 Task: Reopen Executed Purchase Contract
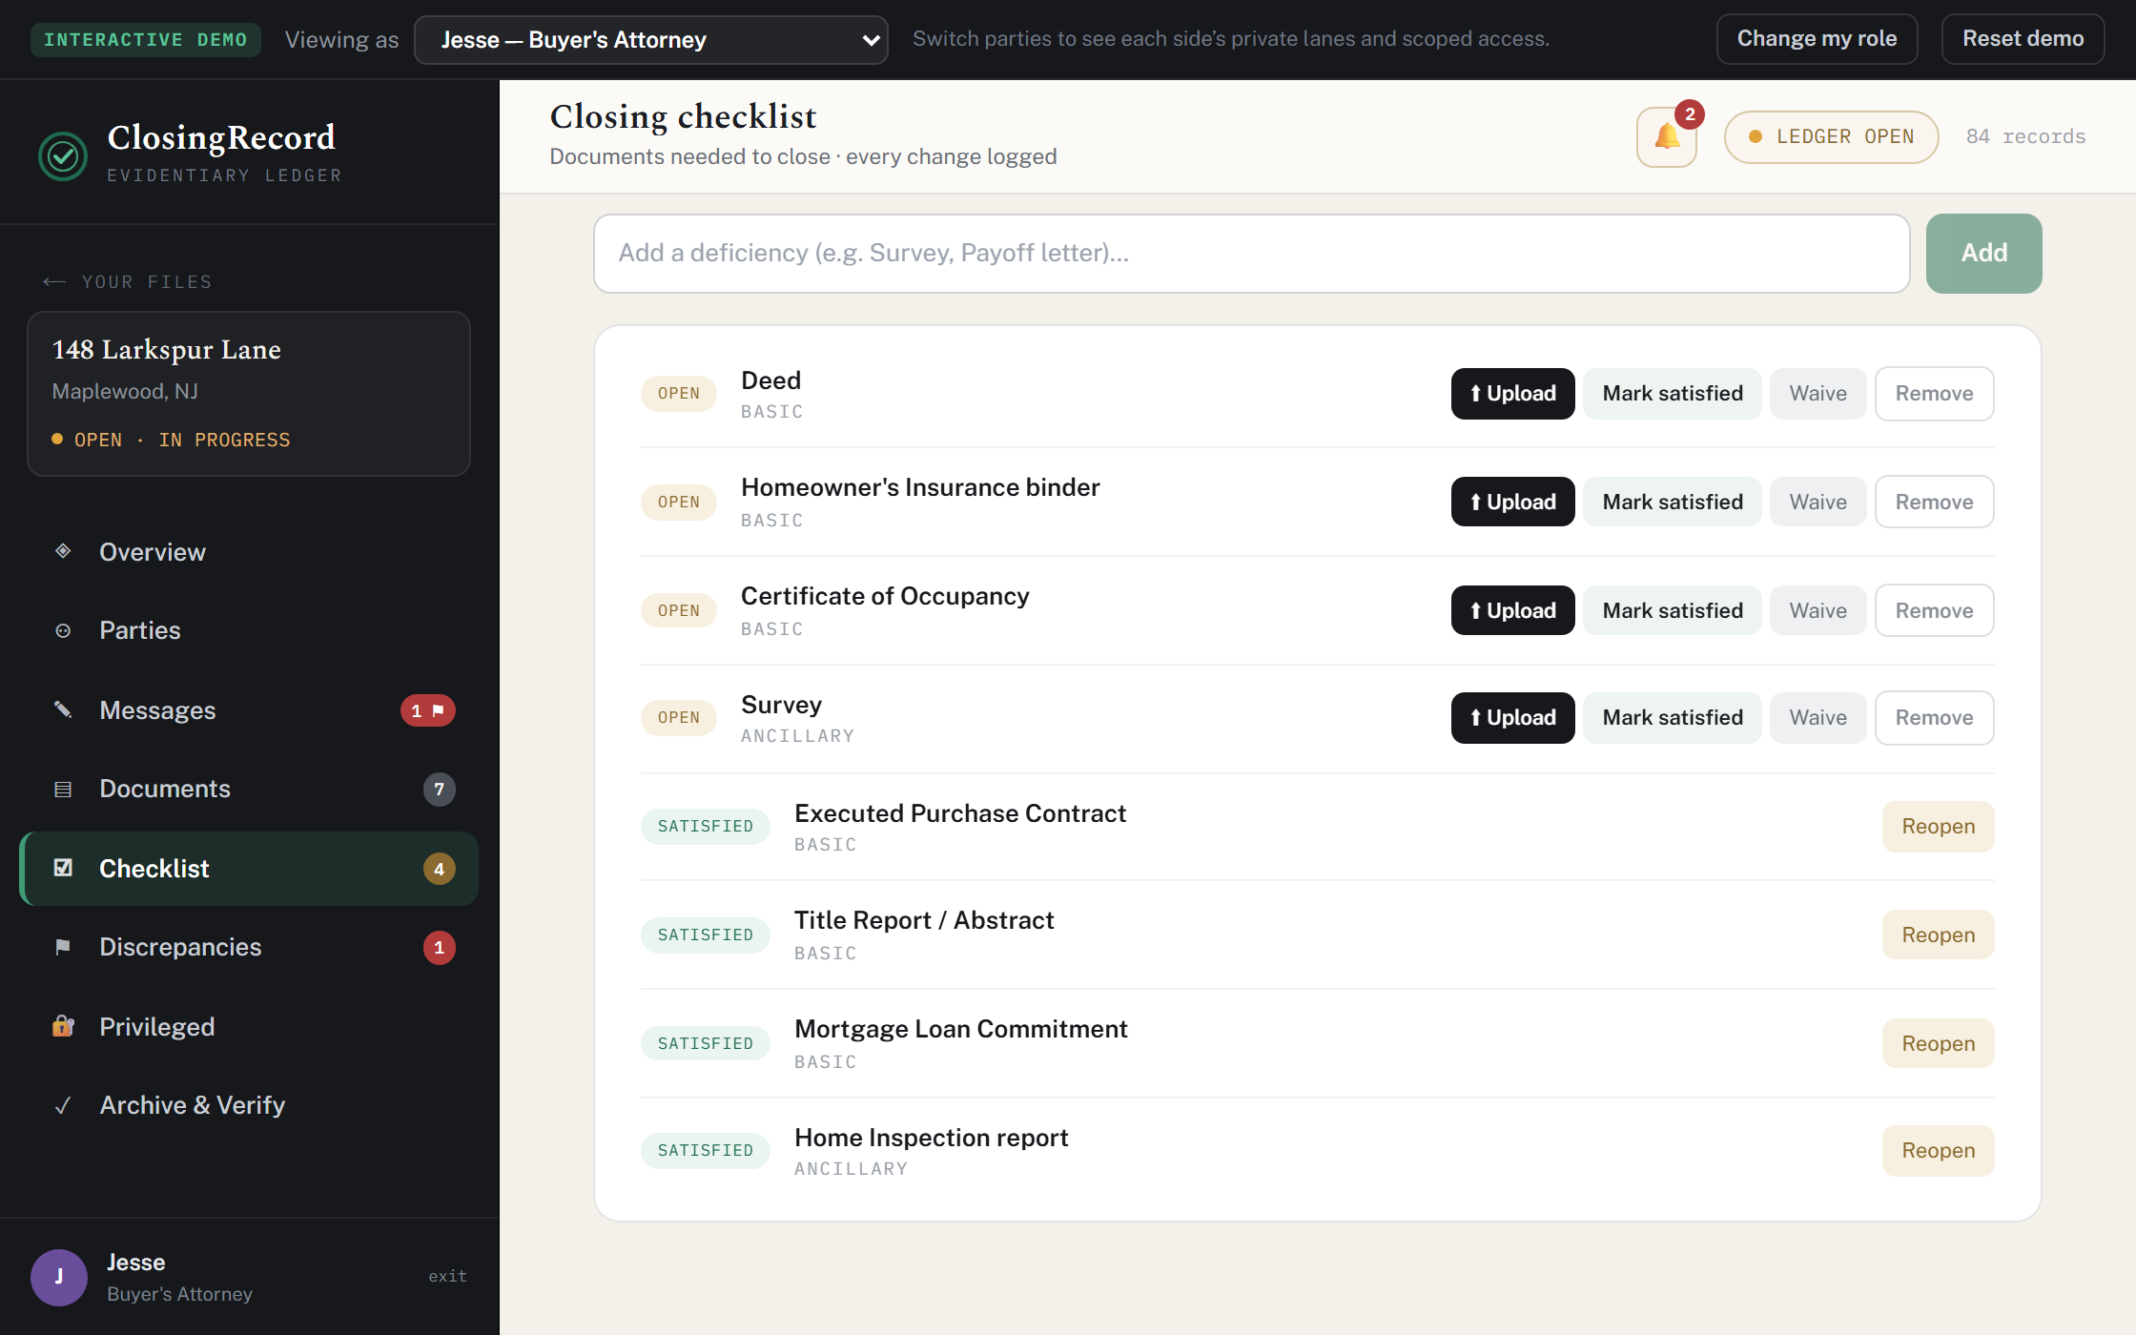1938,827
